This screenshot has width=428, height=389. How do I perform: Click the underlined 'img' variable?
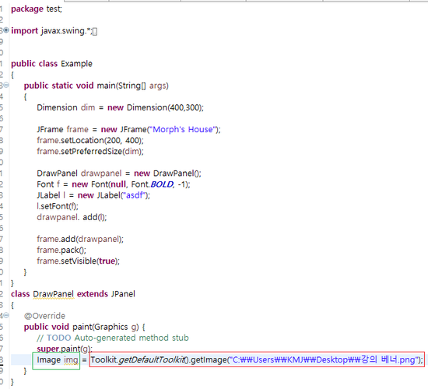pyautogui.click(x=71, y=359)
